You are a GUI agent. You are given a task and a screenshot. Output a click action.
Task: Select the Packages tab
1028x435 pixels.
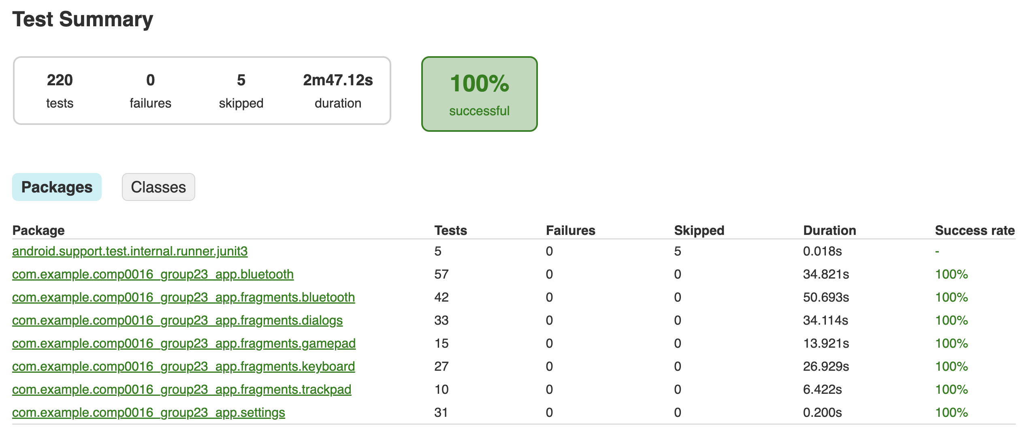click(57, 187)
